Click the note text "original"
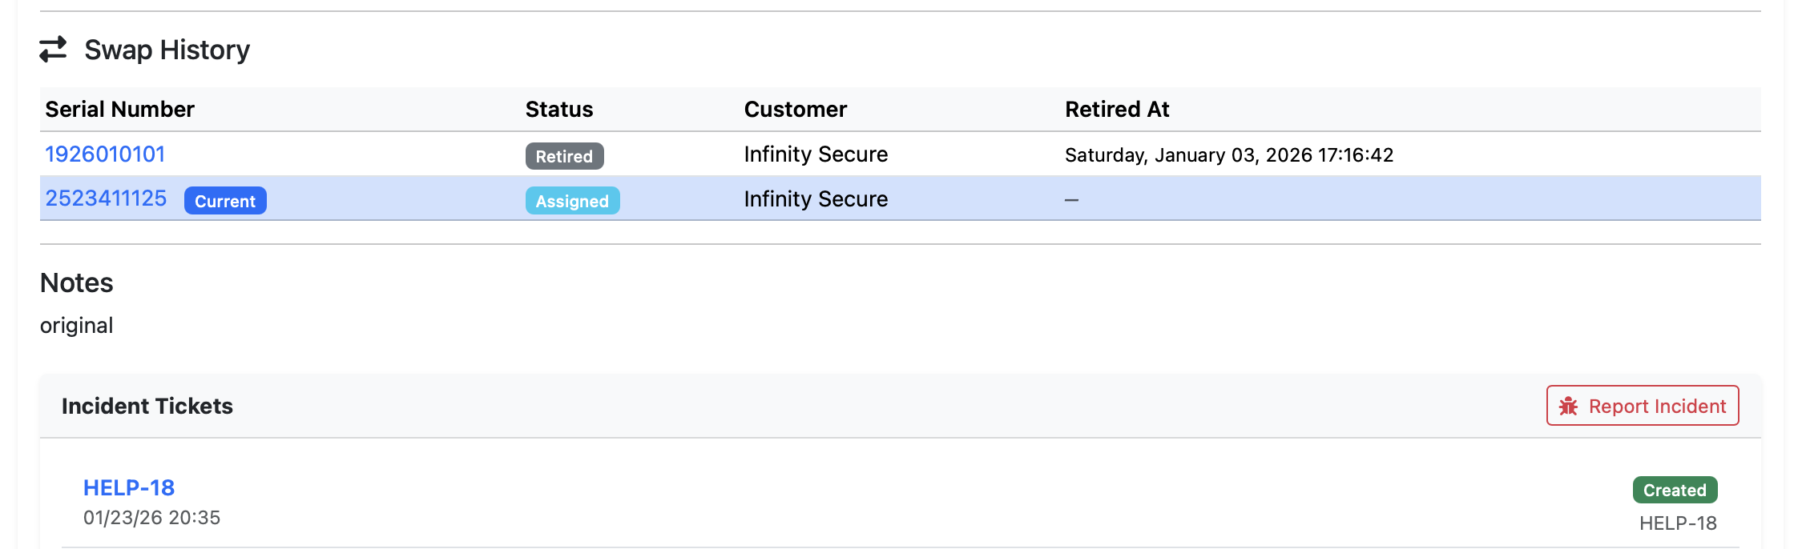 [x=76, y=326]
